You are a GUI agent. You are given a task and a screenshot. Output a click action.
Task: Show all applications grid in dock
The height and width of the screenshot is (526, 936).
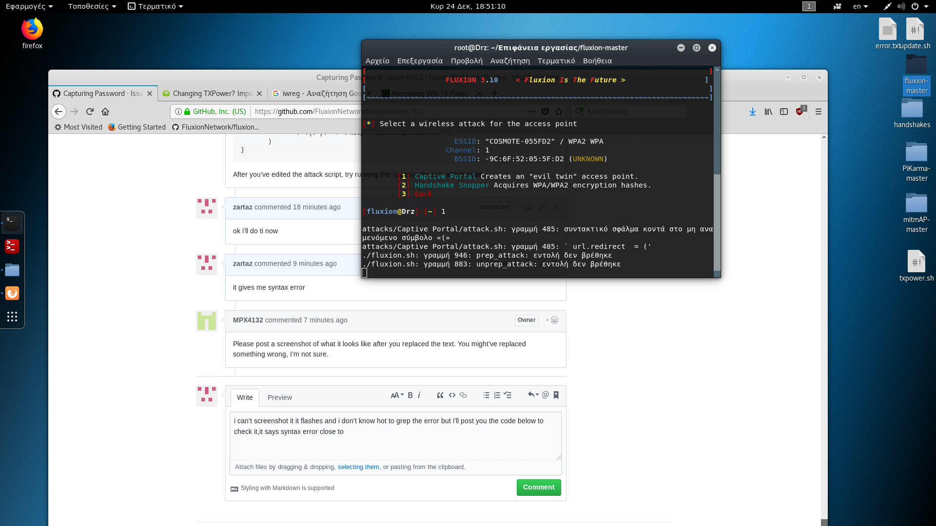[12, 317]
